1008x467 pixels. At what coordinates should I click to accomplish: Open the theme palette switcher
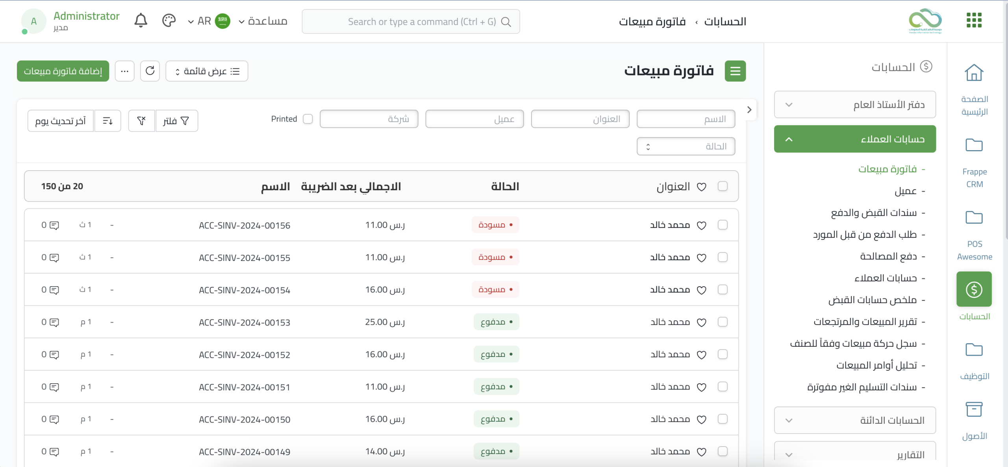169,21
